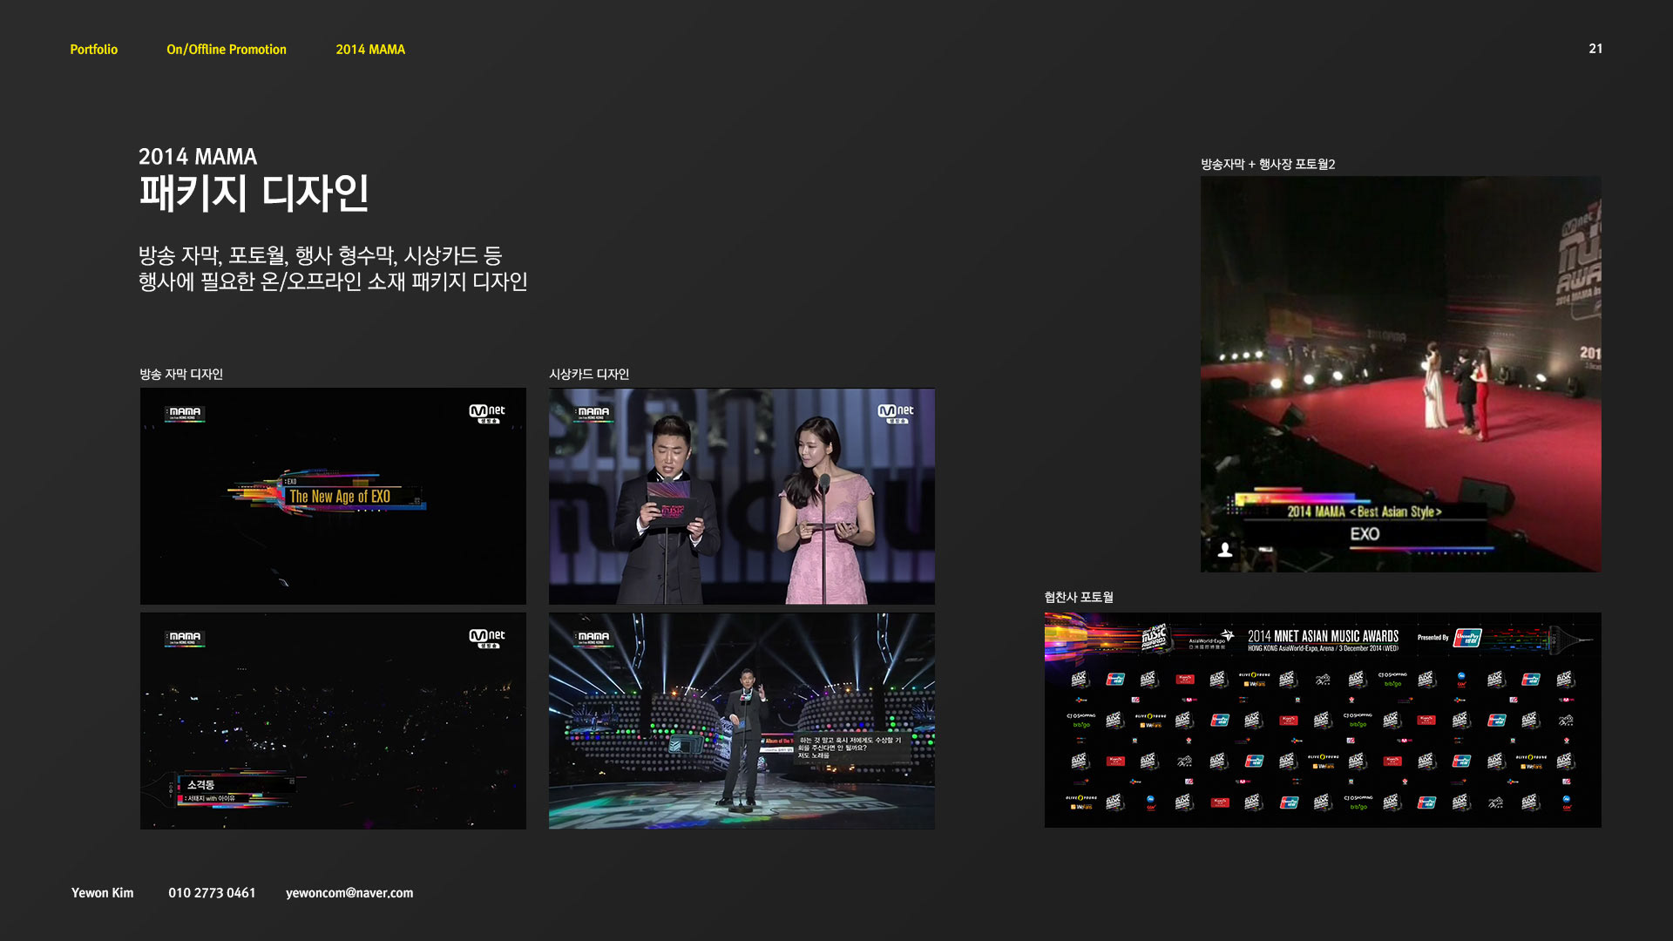Click '2014 MAMA <Best Asian Style>' caption
The width and height of the screenshot is (1673, 941).
point(1365,512)
